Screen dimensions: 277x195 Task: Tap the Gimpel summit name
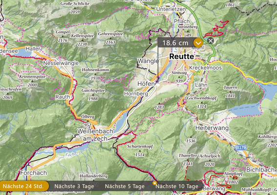pyautogui.click(x=63, y=32)
